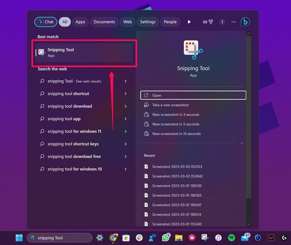Open the blue chat people taskbar app
The width and height of the screenshot is (291, 245).
click(152, 238)
